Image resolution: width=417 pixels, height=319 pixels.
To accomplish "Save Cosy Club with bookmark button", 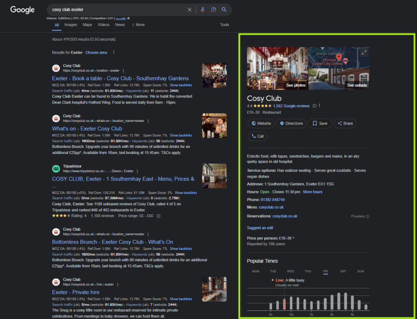I will (x=319, y=124).
